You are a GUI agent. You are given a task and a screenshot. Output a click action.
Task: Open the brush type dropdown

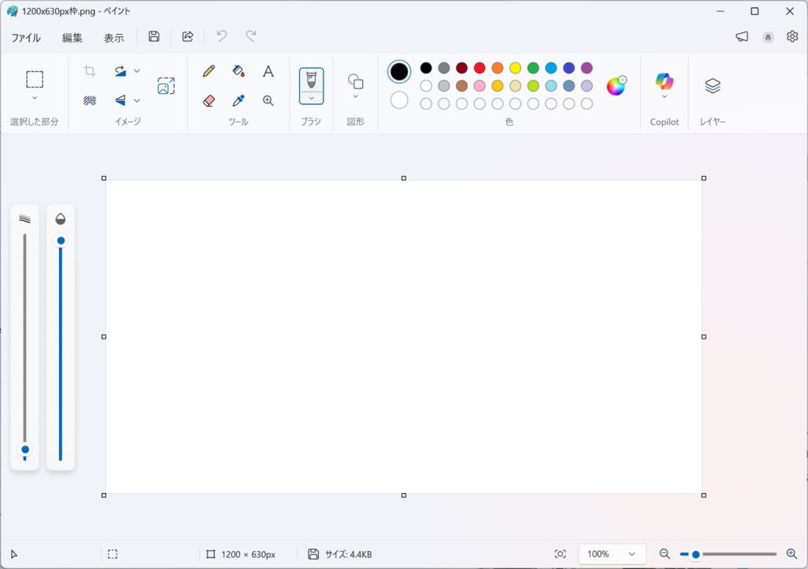(311, 98)
